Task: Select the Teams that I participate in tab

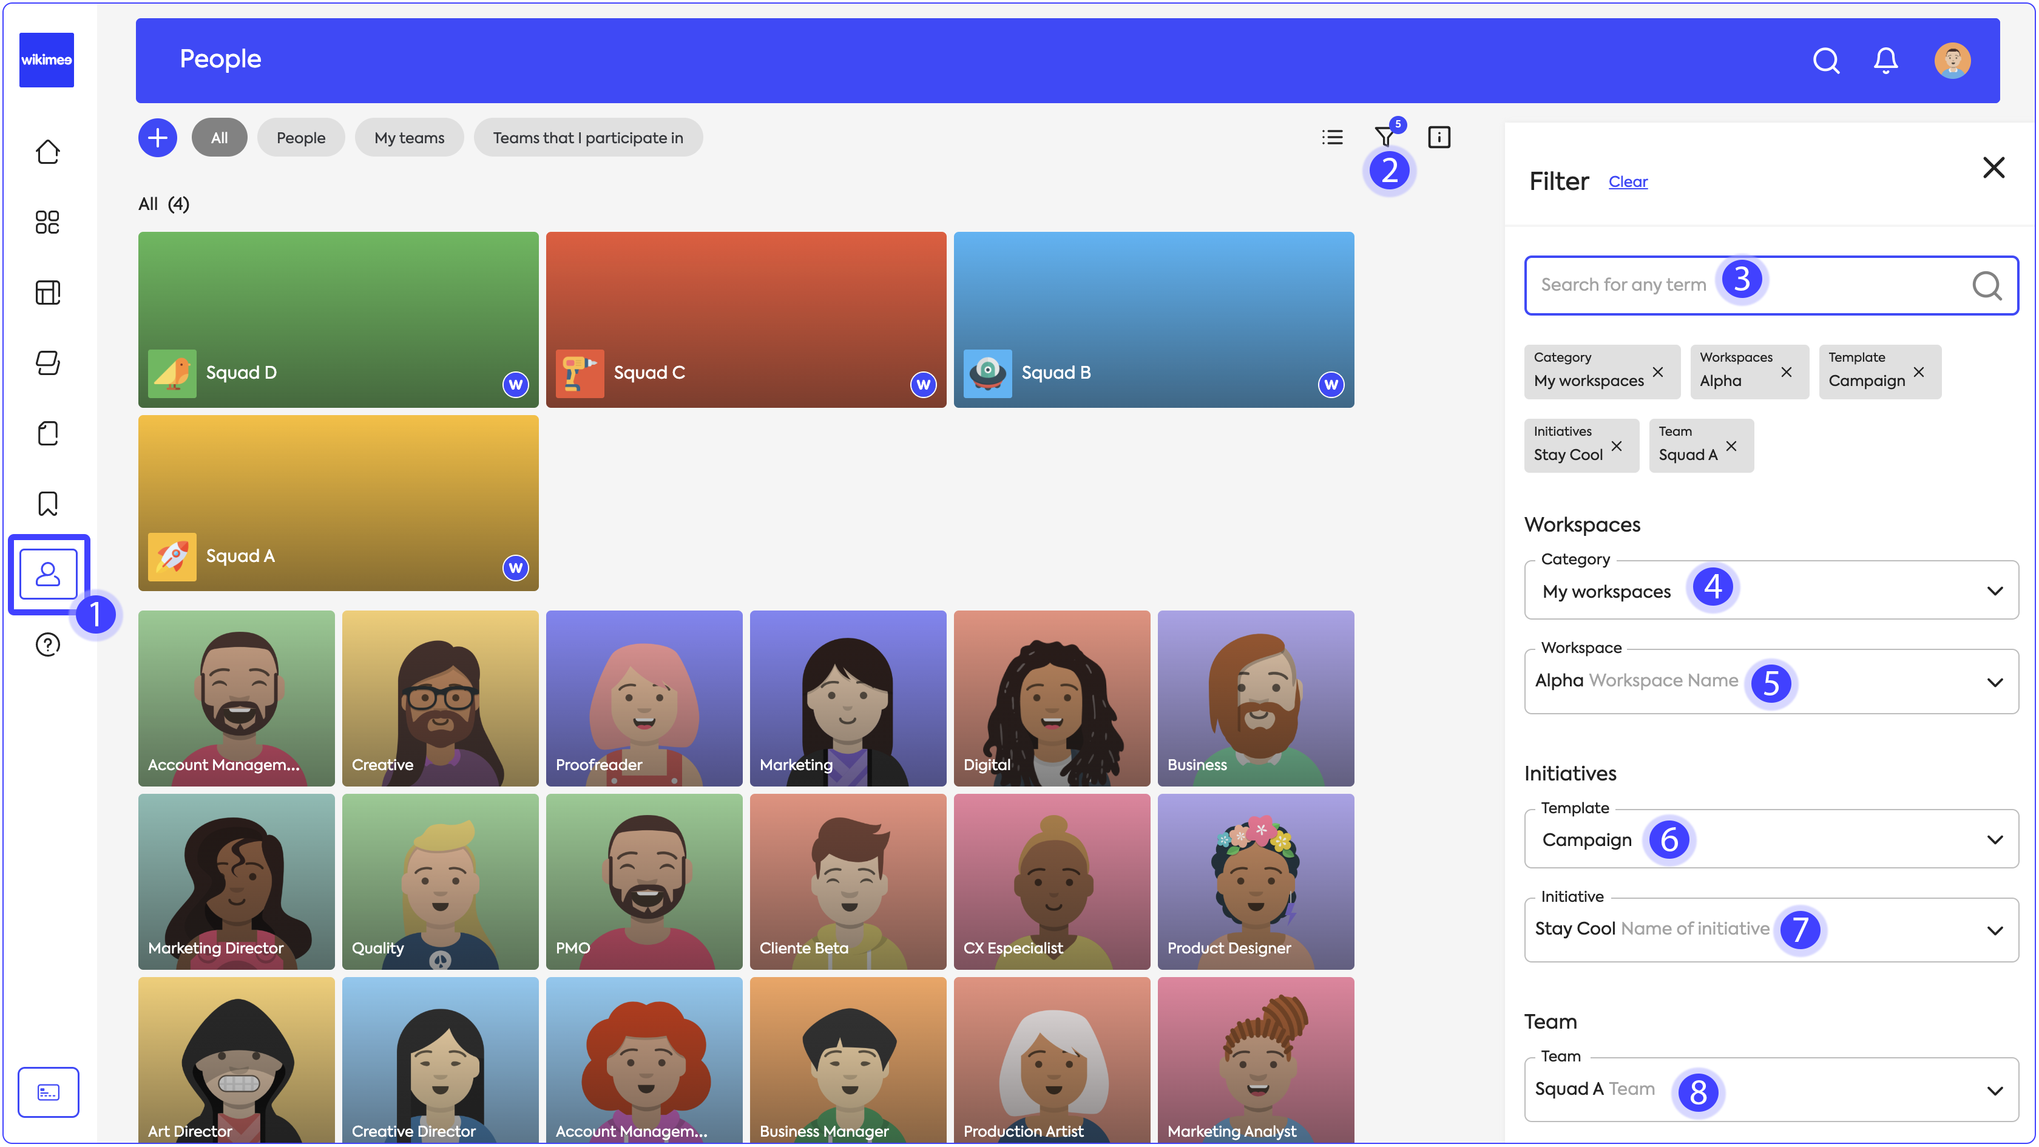Action: [x=587, y=138]
